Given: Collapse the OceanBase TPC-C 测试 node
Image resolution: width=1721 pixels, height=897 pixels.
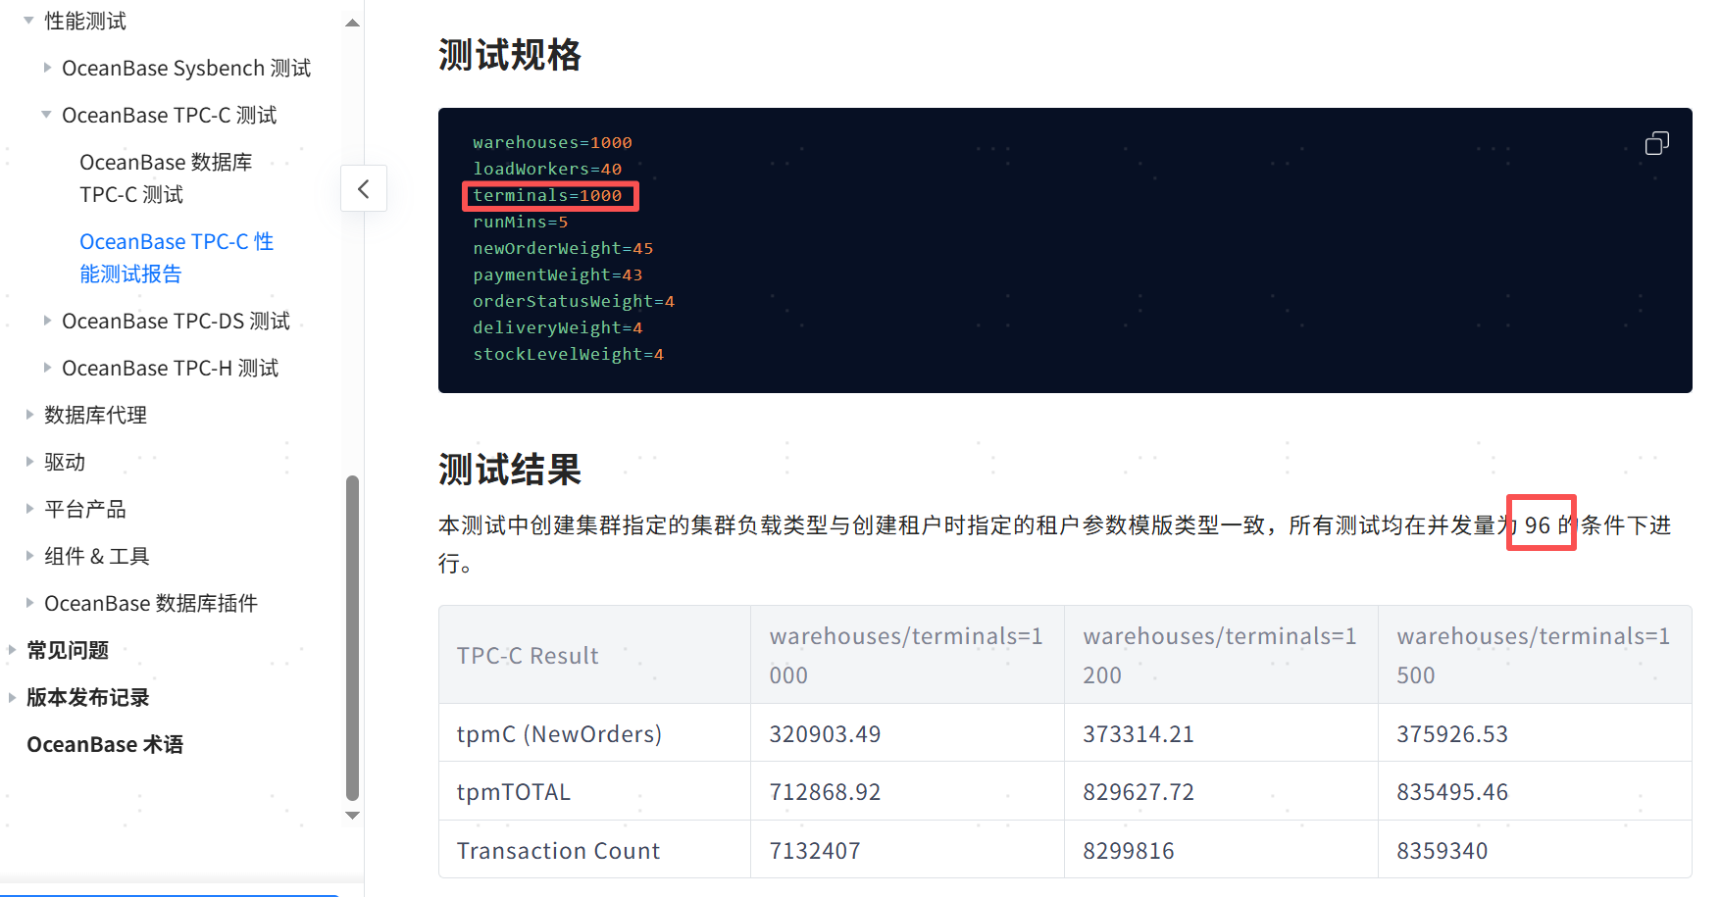Looking at the screenshot, I should pyautogui.click(x=47, y=115).
